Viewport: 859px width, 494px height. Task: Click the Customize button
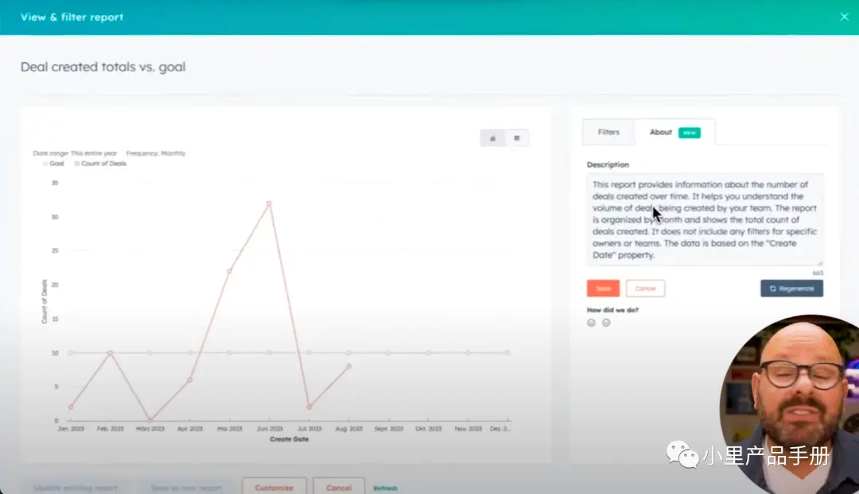[x=274, y=487]
